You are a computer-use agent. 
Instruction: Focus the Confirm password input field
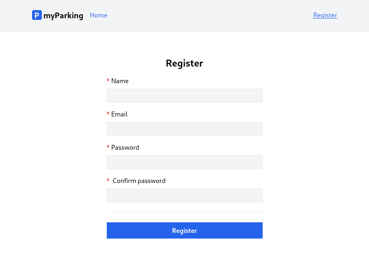click(x=184, y=196)
